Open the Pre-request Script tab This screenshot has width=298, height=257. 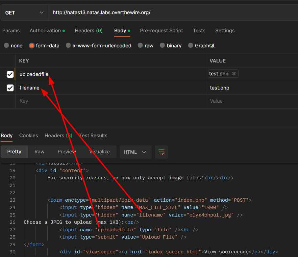[161, 31]
